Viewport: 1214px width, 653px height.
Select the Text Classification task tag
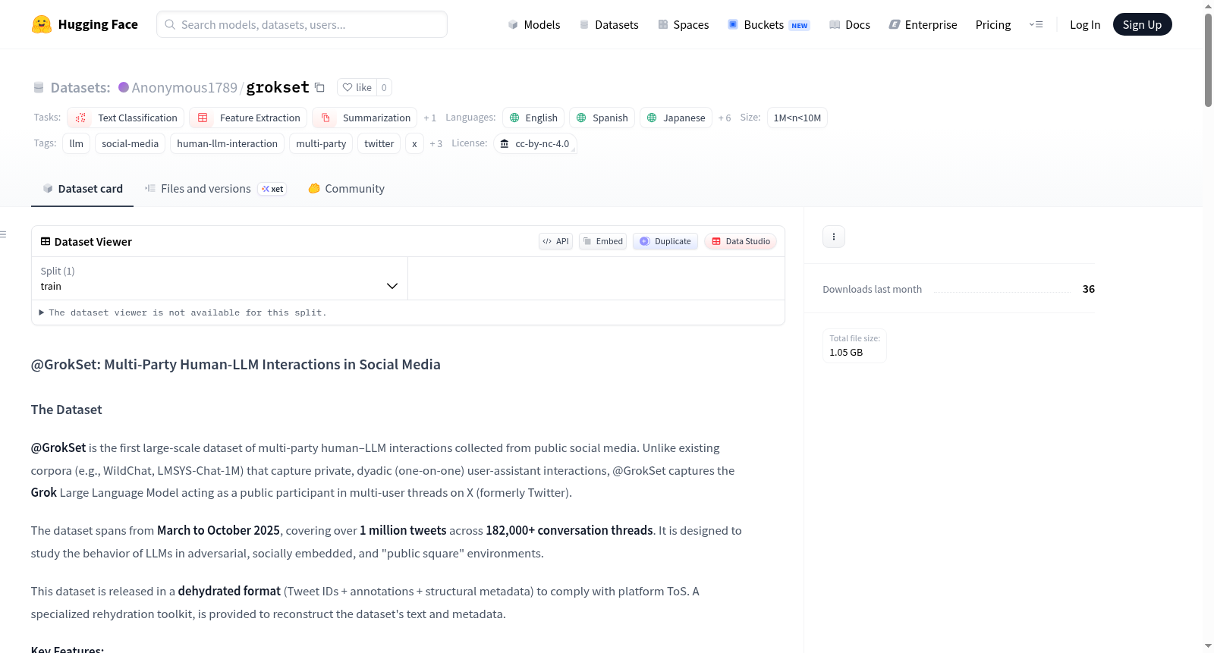126,118
